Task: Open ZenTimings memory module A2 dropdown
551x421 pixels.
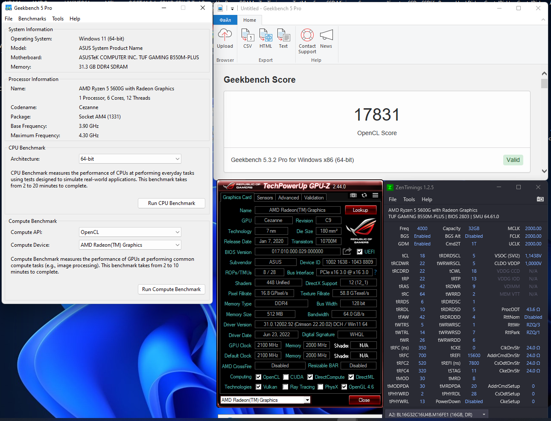Action: pyautogui.click(x=437, y=414)
